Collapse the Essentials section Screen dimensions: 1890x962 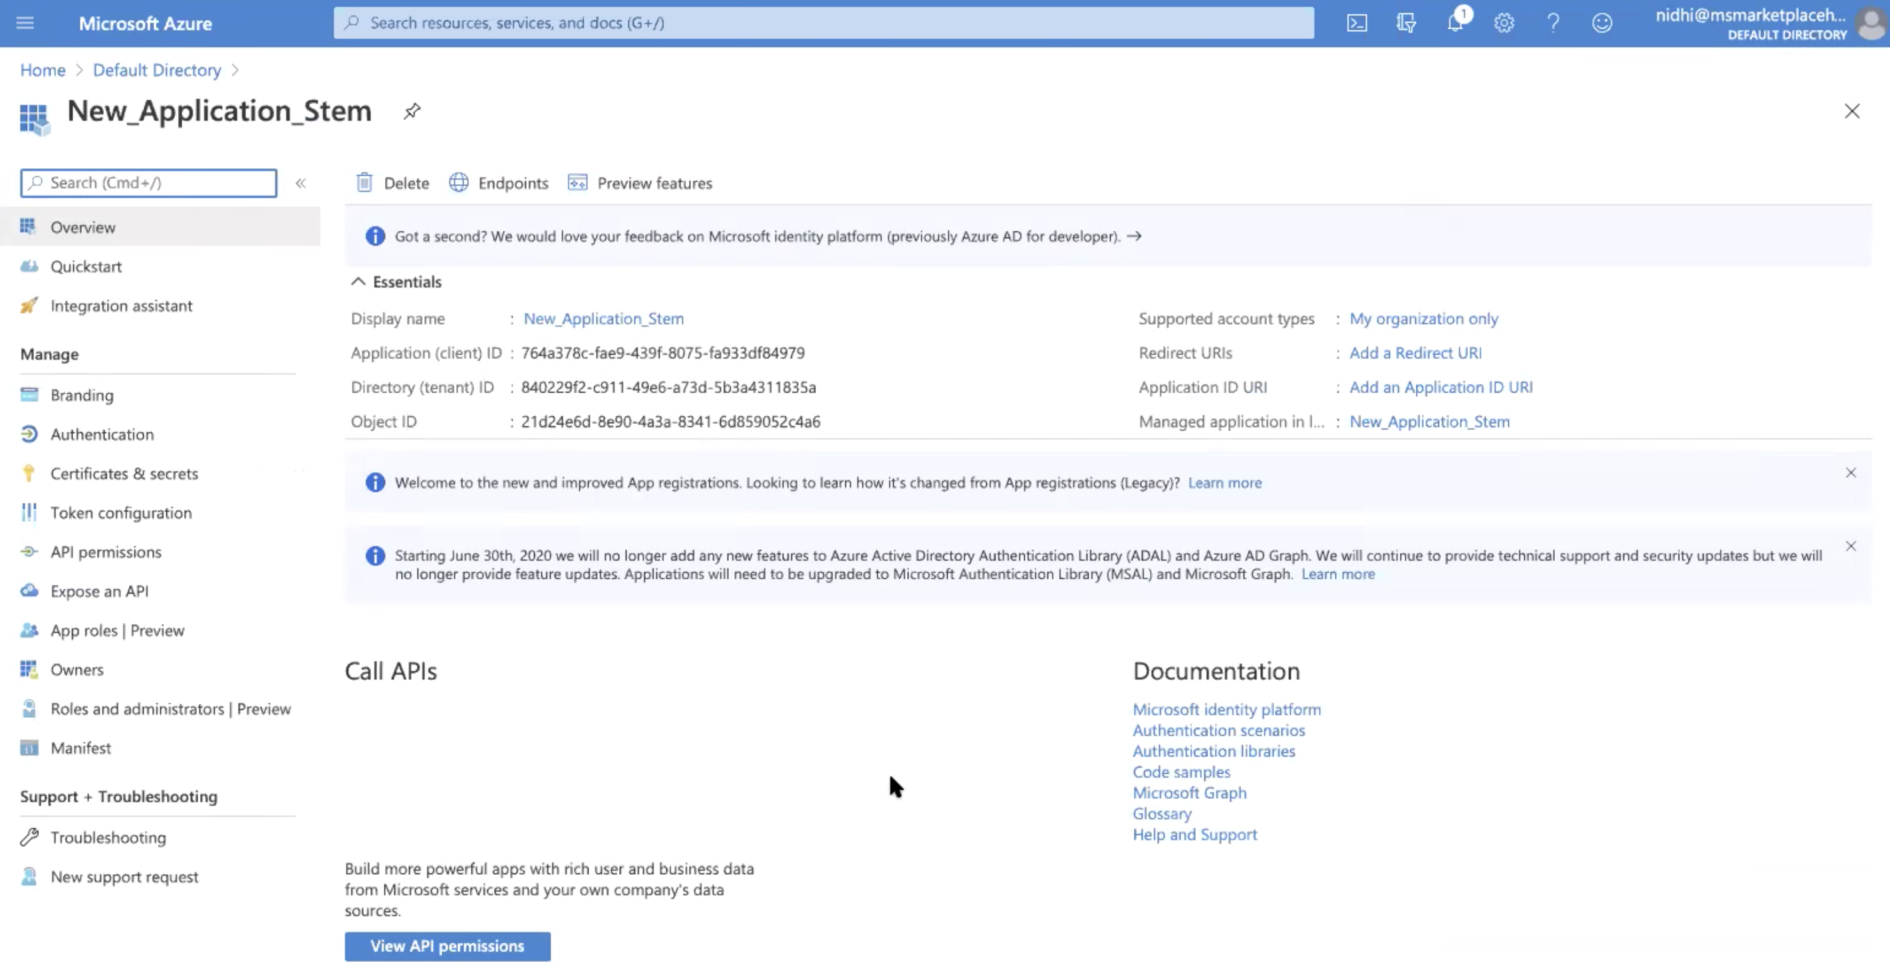[x=358, y=282]
